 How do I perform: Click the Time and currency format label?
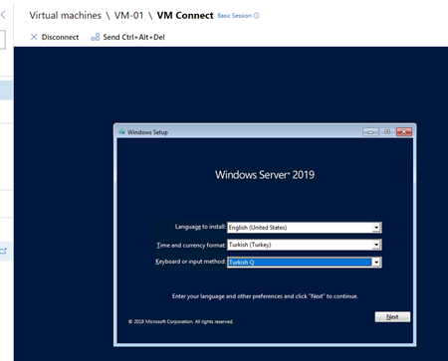tap(191, 246)
